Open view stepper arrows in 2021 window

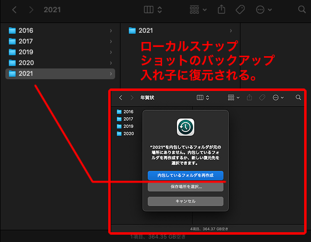point(160,9)
